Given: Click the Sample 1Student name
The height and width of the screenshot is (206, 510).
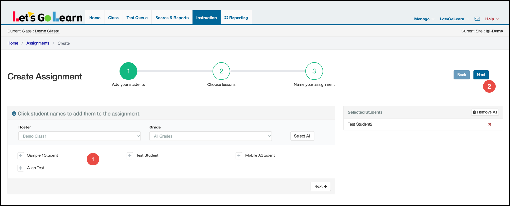Looking at the screenshot, I should point(42,155).
